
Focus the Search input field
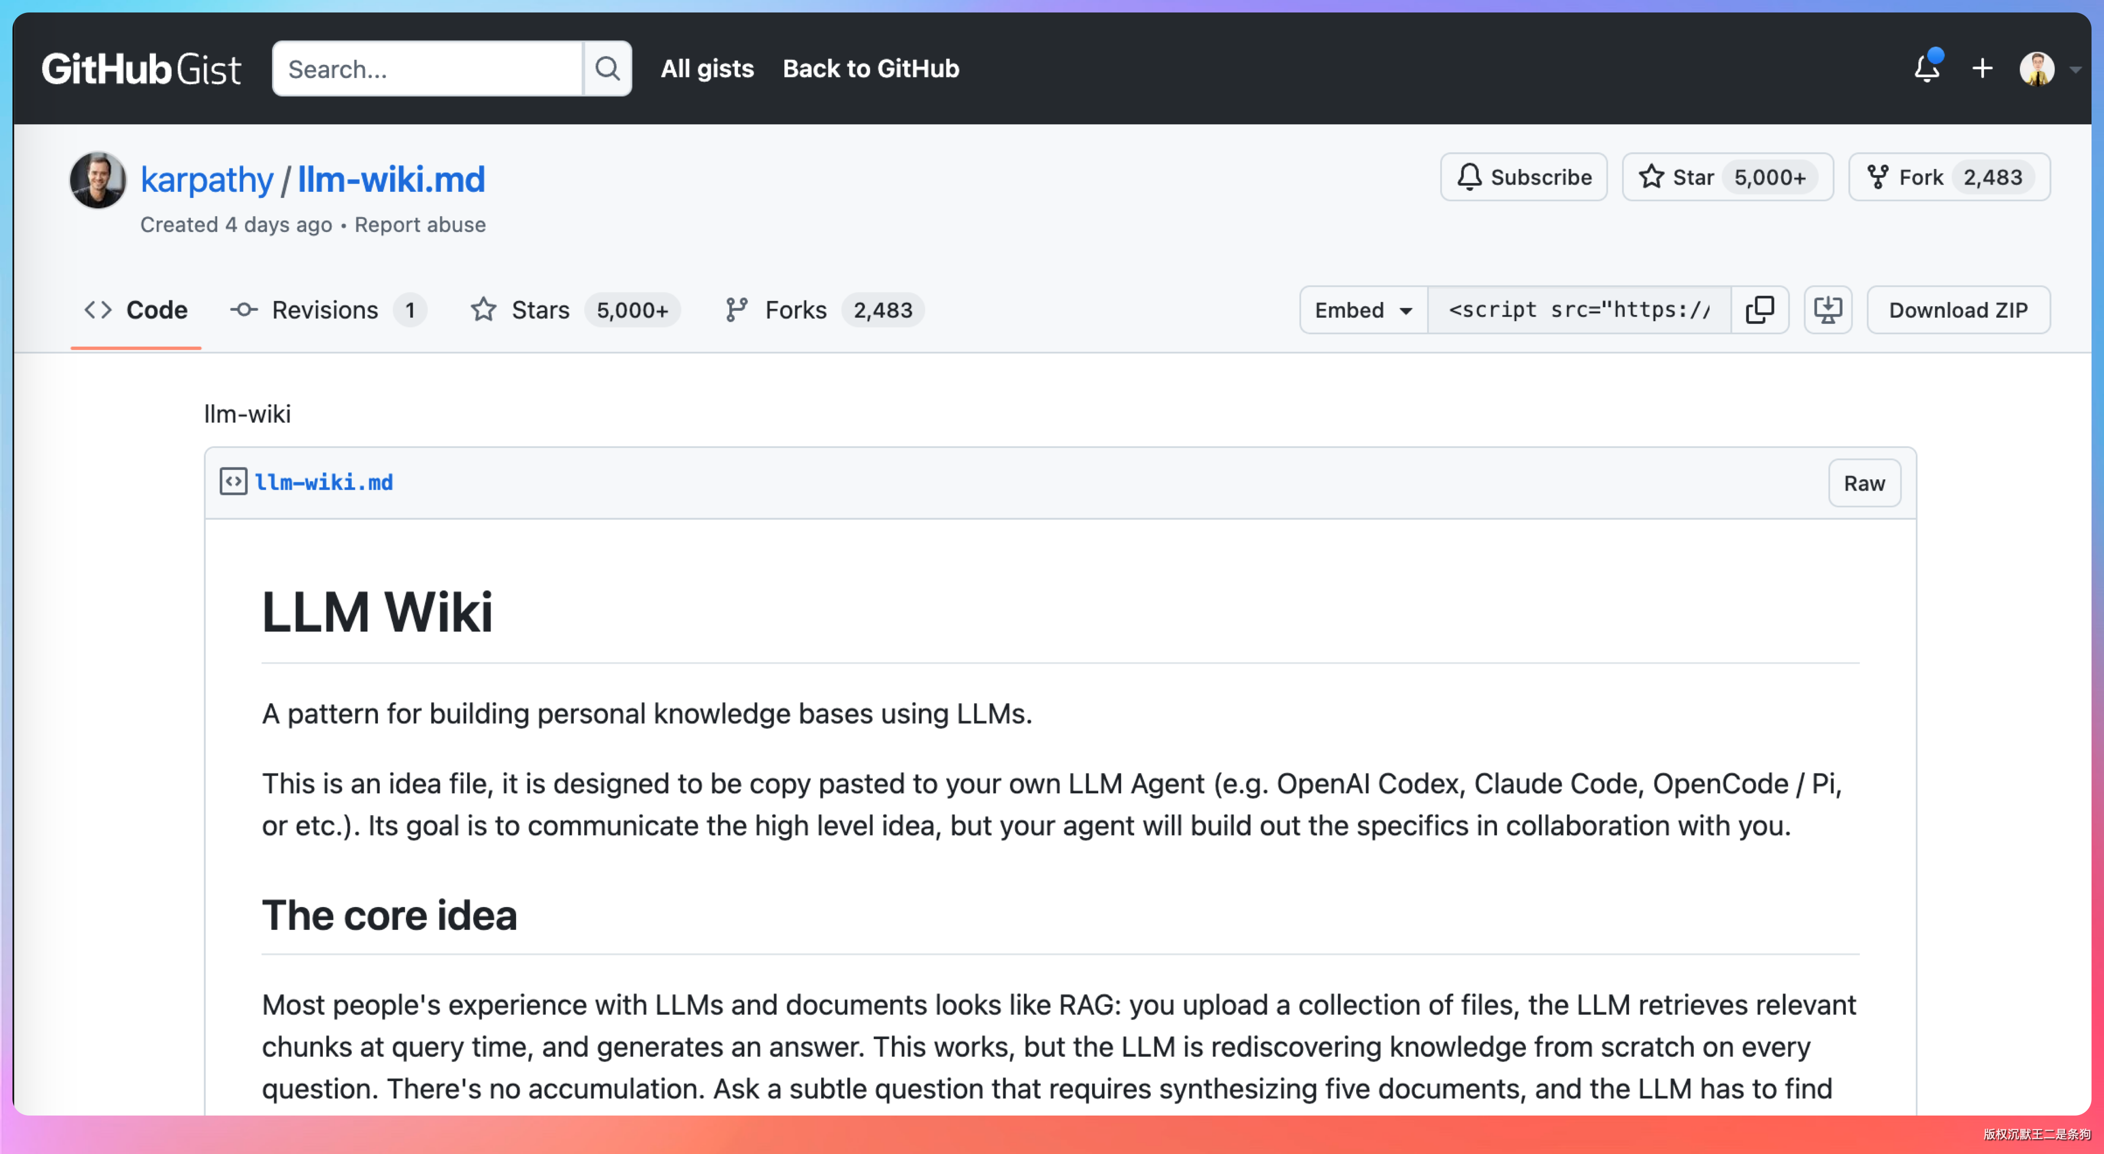[427, 69]
